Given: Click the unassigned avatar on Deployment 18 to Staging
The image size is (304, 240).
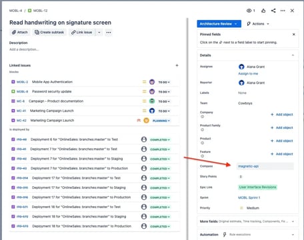Looking at the screenshot, I should [x=144, y=217].
